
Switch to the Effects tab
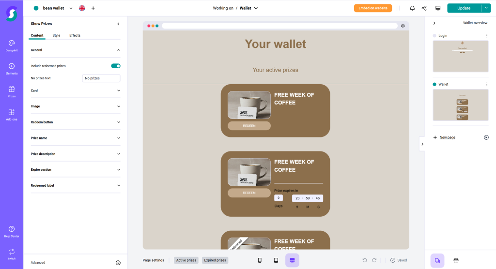coord(75,35)
